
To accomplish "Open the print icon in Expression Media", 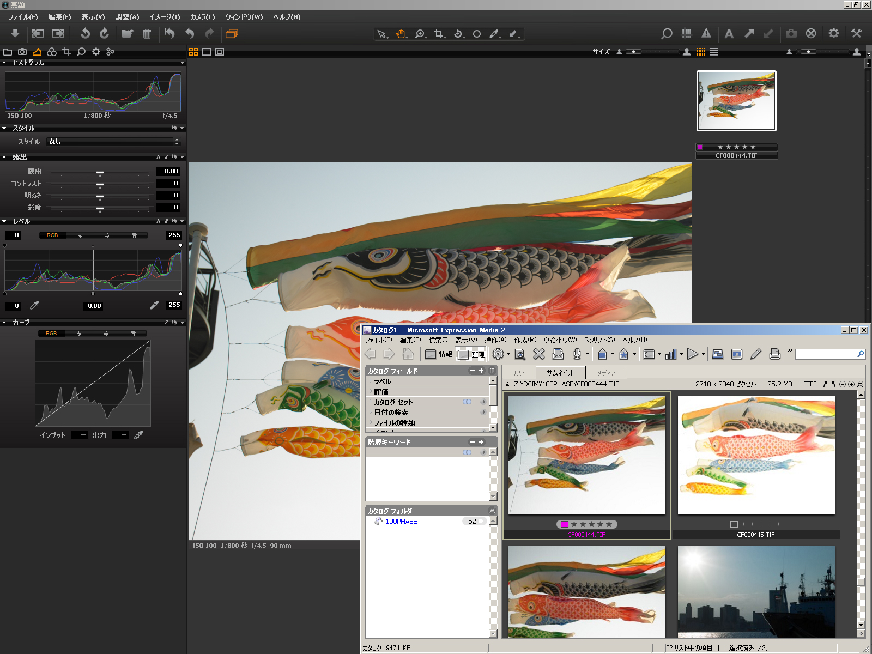I will [x=774, y=354].
